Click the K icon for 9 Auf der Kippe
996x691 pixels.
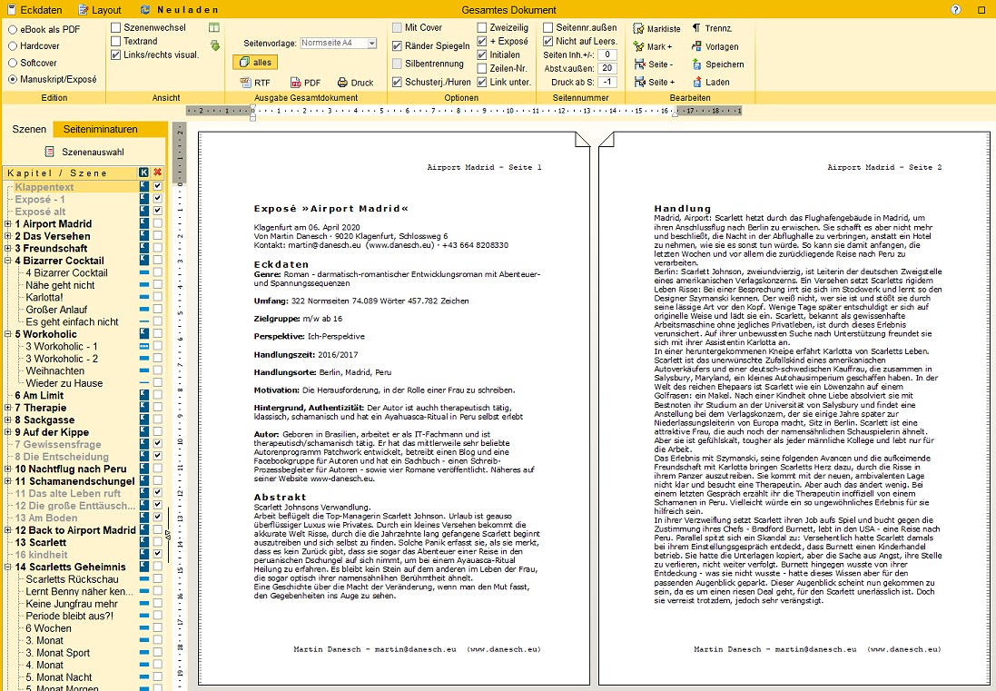pyautogui.click(x=143, y=432)
